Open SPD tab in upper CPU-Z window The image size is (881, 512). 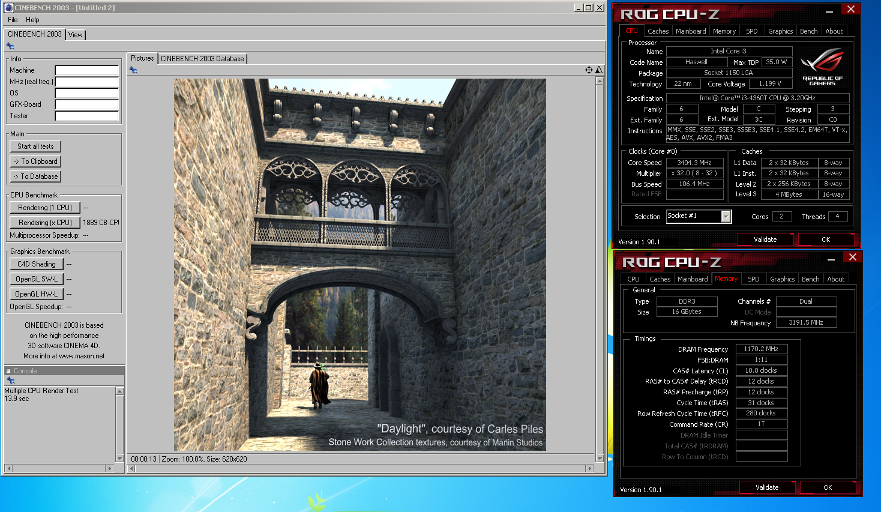(x=752, y=31)
